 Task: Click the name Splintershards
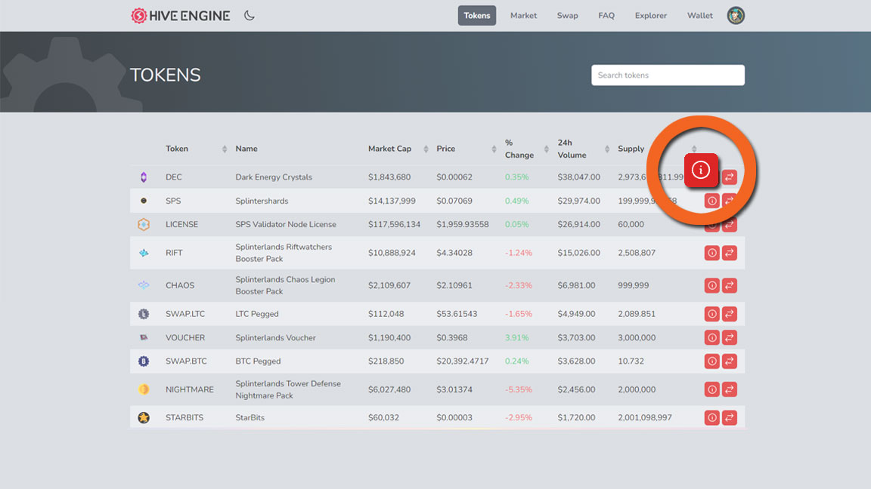click(x=262, y=201)
